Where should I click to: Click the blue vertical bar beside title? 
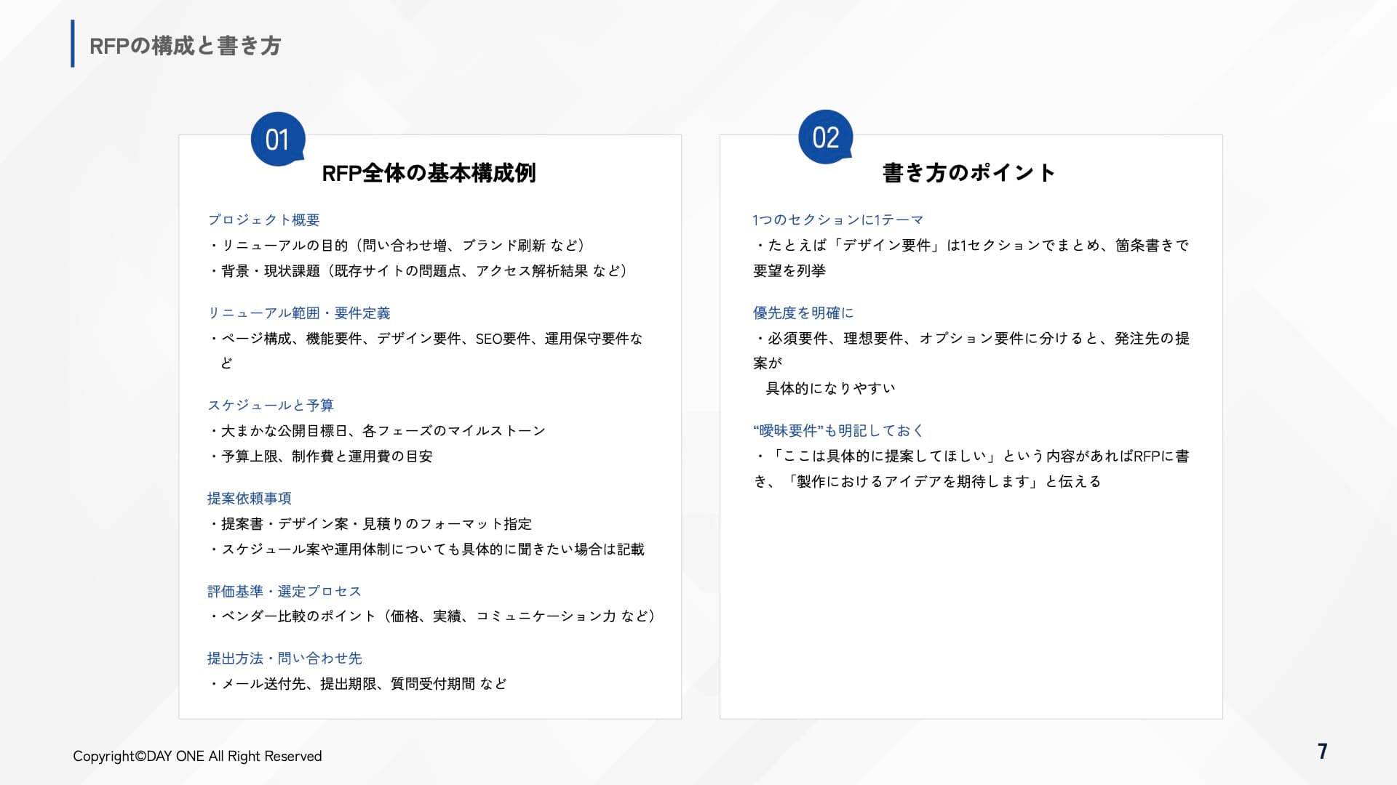click(73, 44)
